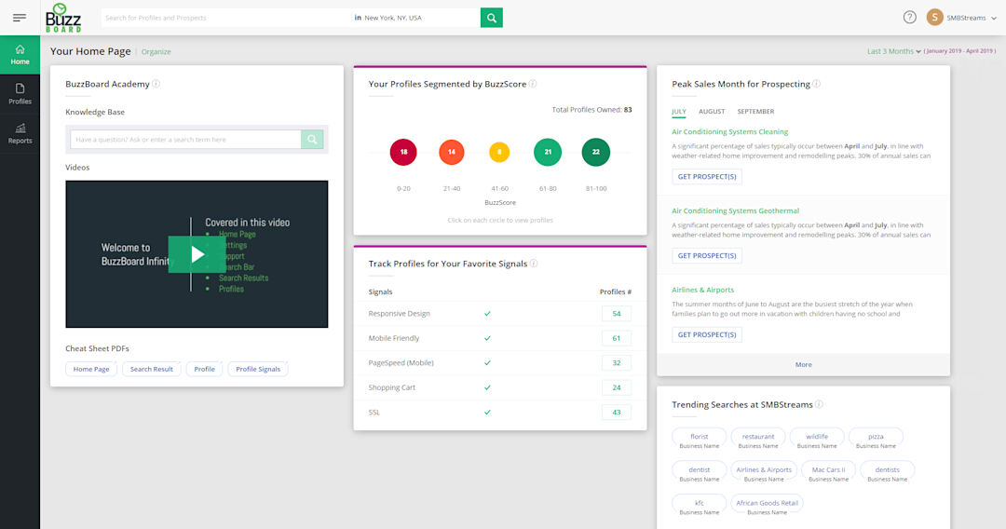Click the profiles search input field
This screenshot has width=1006, height=529.
coord(225,18)
